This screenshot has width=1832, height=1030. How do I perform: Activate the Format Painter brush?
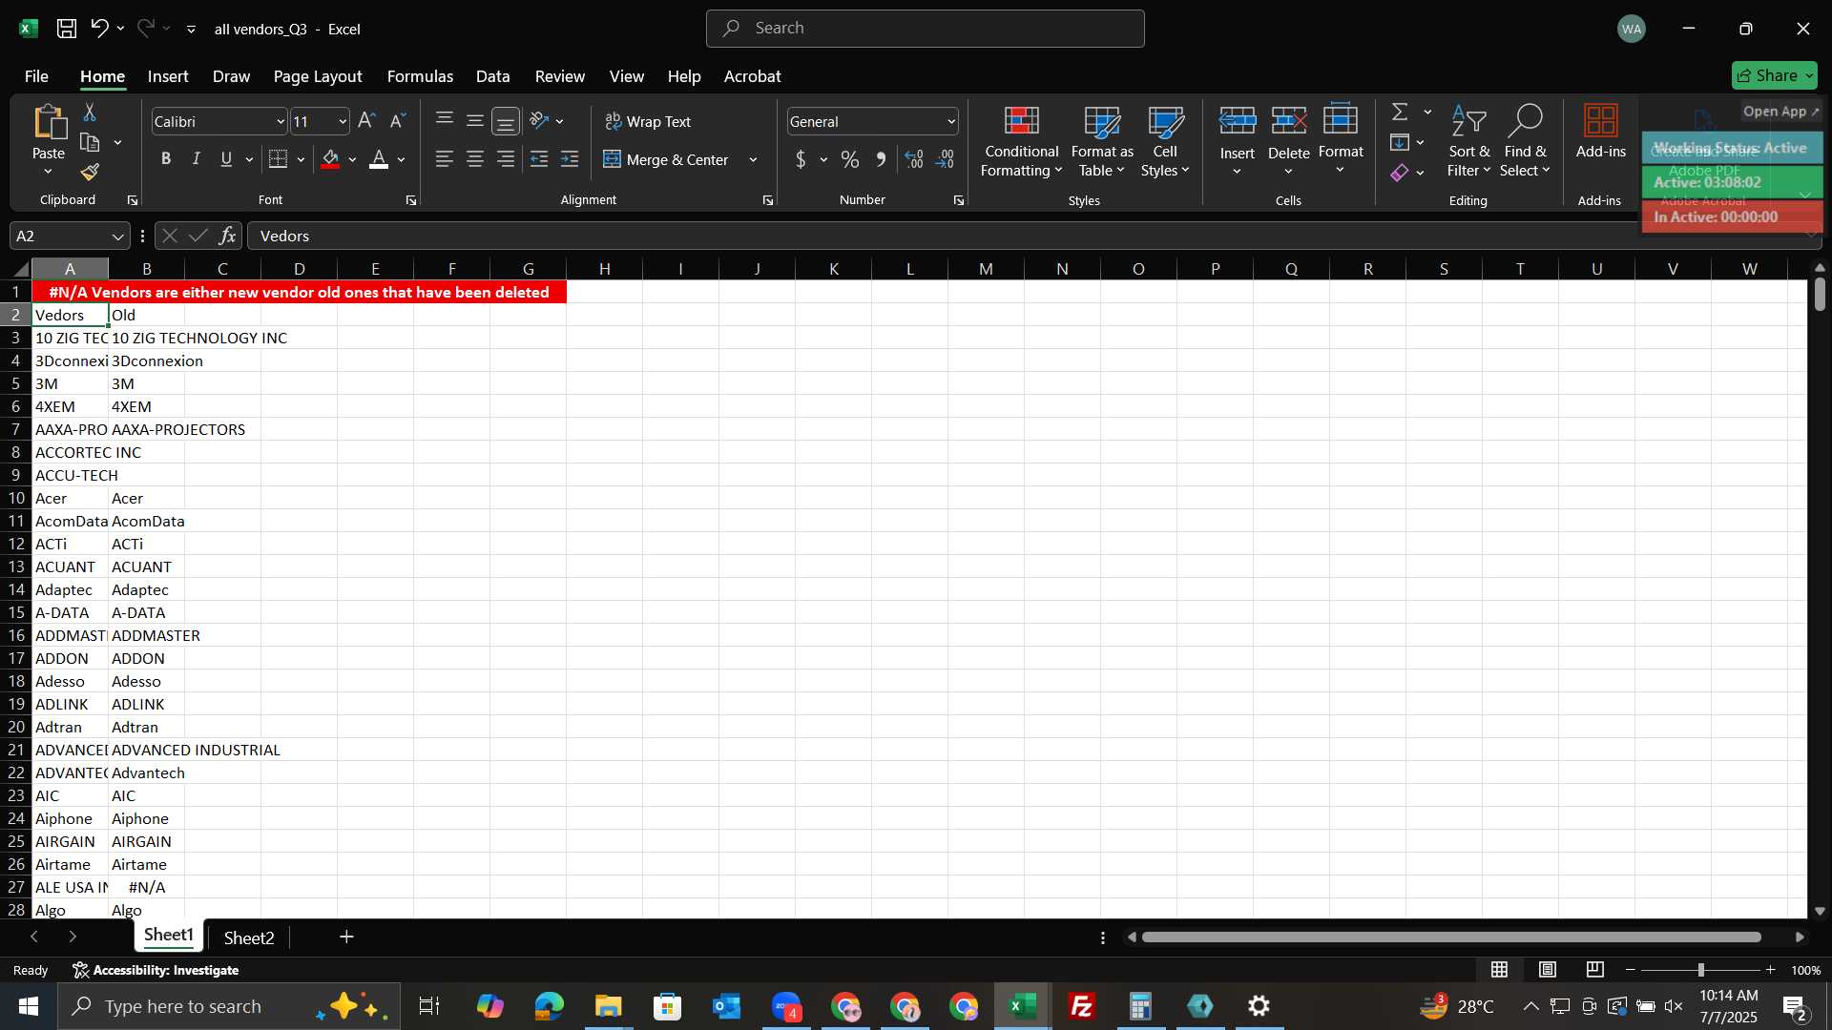tap(90, 173)
